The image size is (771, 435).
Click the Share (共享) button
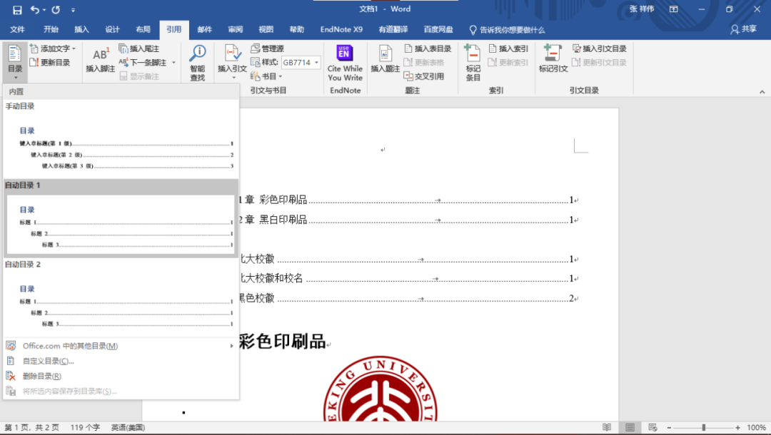743,29
